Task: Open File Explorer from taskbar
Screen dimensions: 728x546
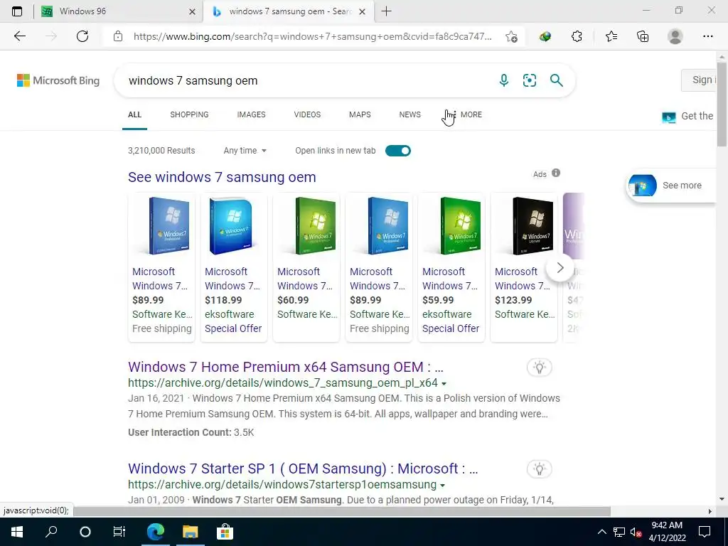Action: (190, 532)
